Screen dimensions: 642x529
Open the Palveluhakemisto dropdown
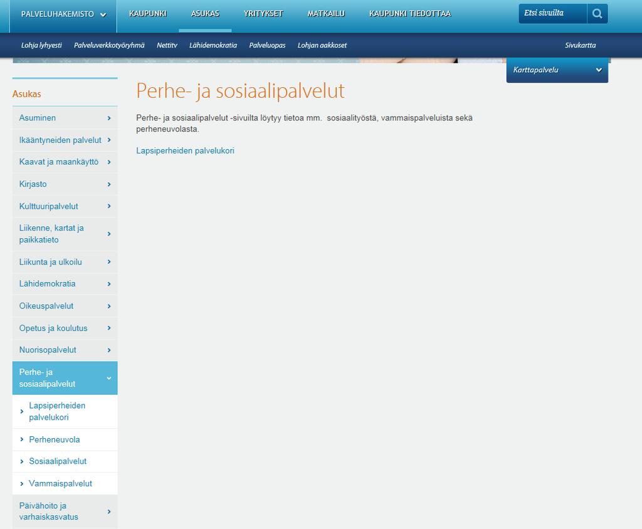click(63, 14)
